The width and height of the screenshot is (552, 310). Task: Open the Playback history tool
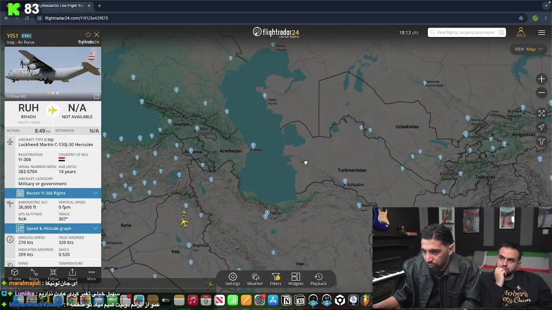pos(318,279)
